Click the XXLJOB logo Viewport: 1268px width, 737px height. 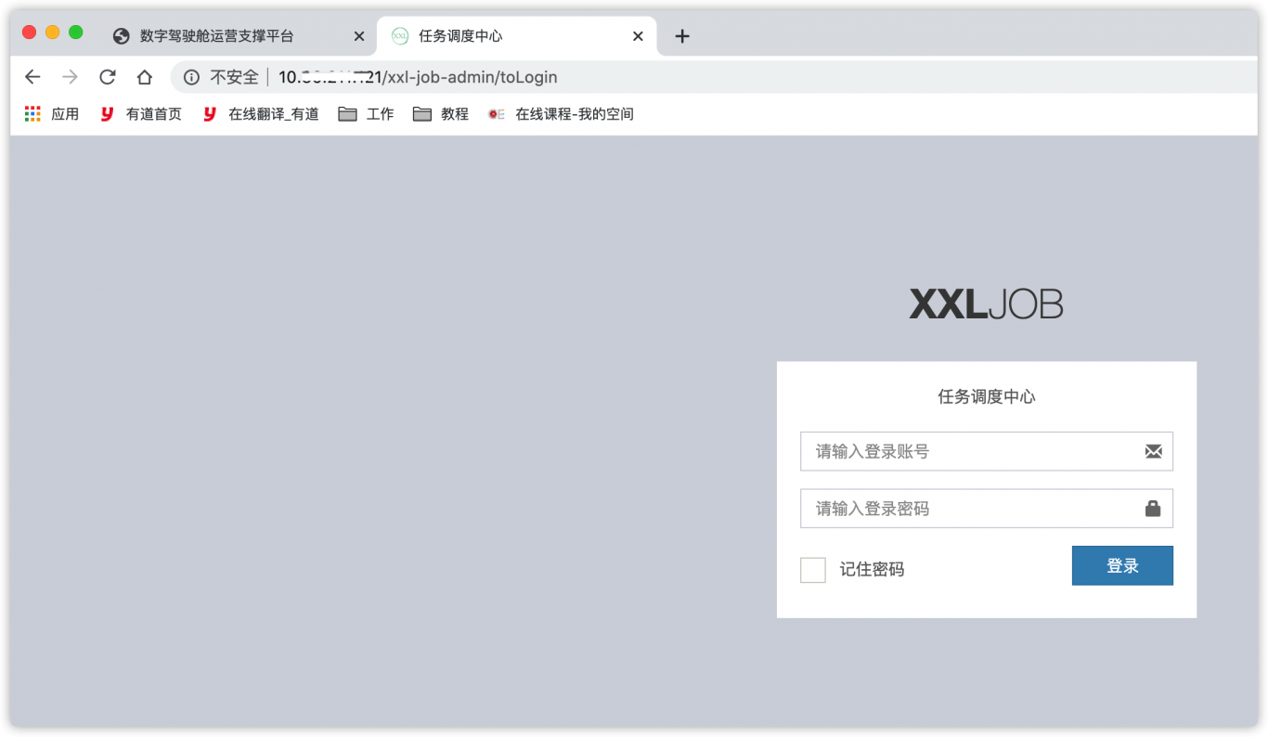click(x=987, y=304)
